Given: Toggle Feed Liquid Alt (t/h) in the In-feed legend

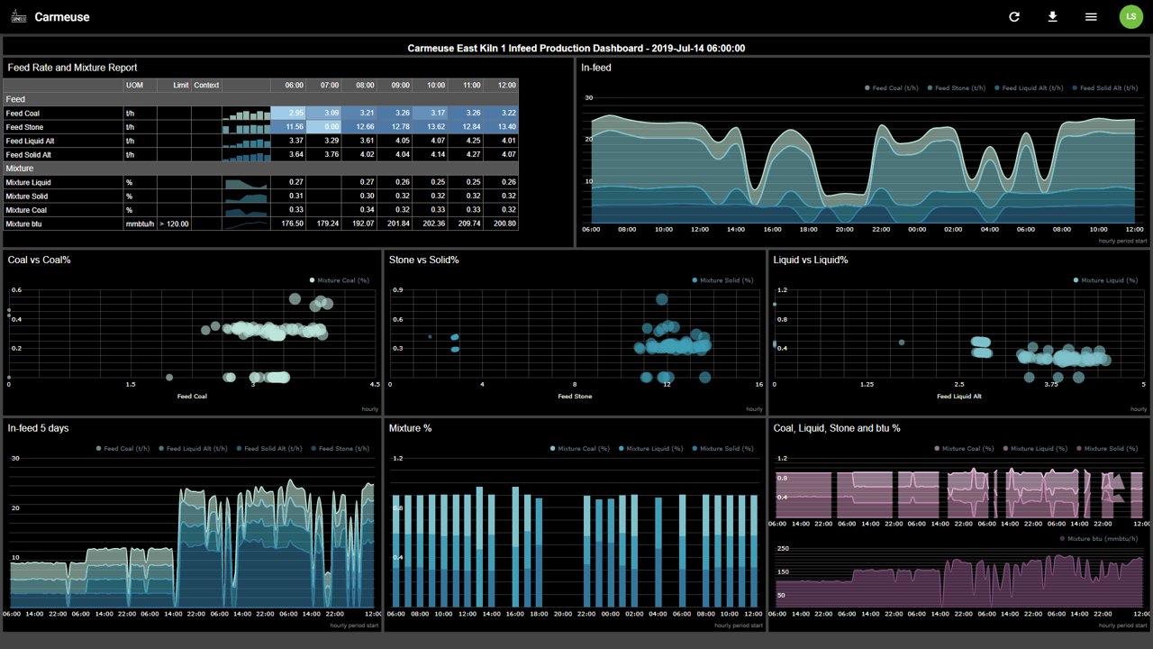Looking at the screenshot, I should pos(1030,88).
